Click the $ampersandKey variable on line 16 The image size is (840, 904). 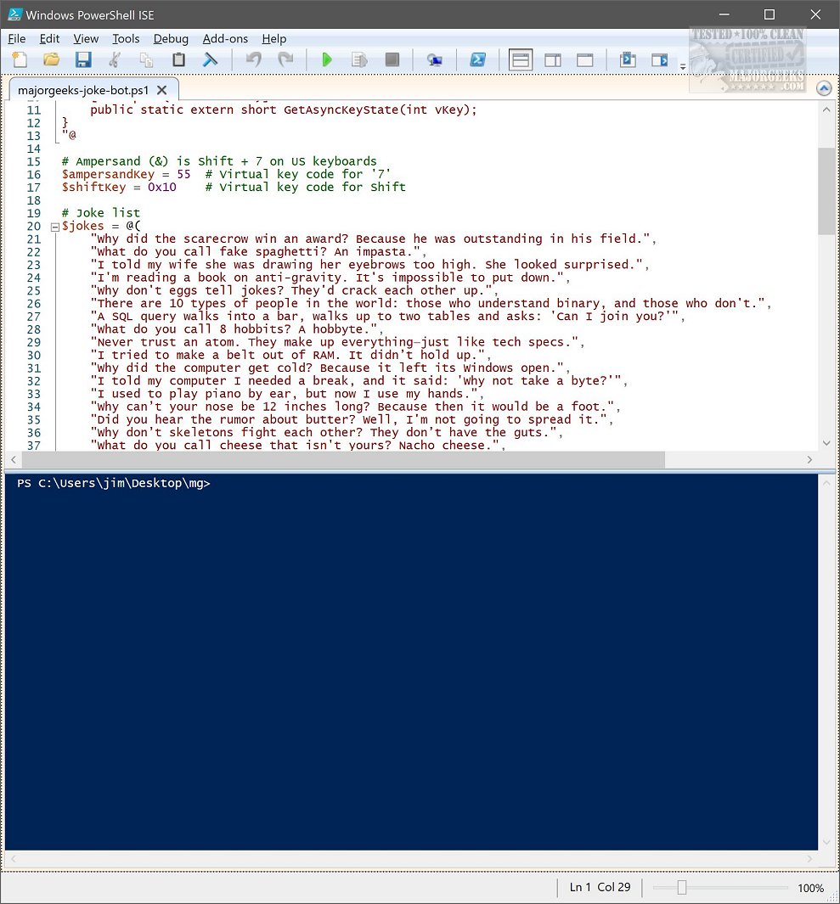108,174
